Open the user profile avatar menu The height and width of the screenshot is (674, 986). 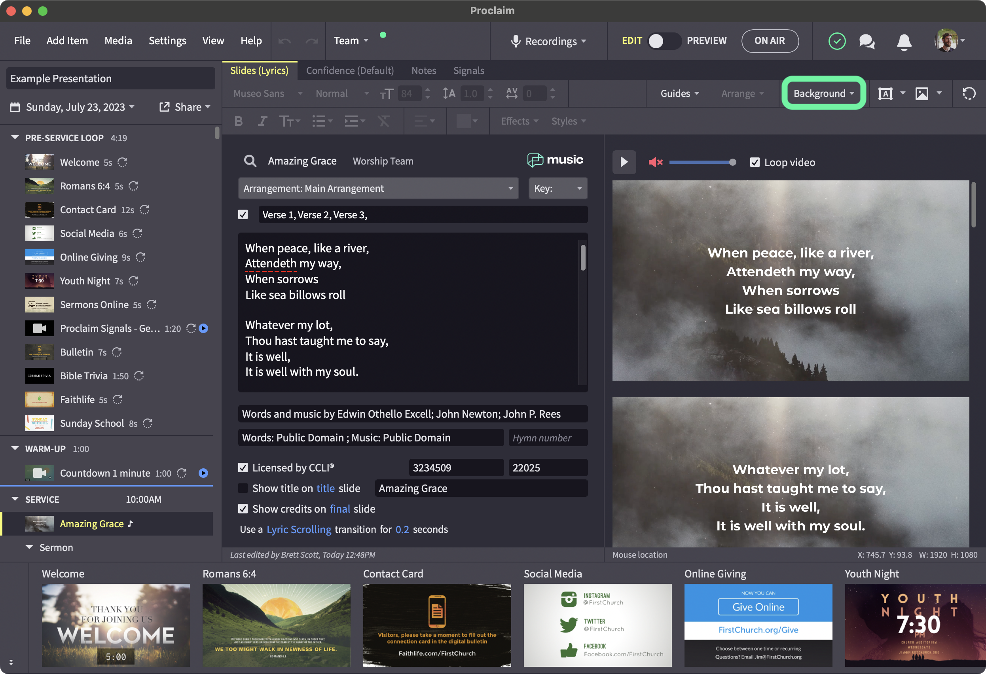click(x=949, y=41)
